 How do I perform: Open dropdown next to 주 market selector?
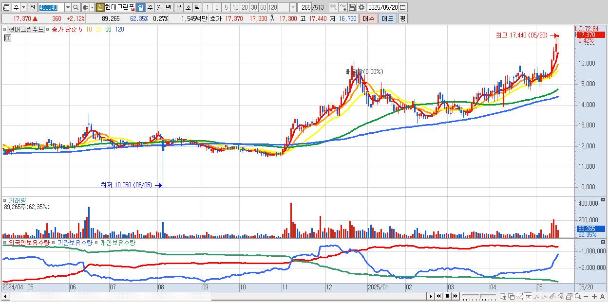click(23, 7)
